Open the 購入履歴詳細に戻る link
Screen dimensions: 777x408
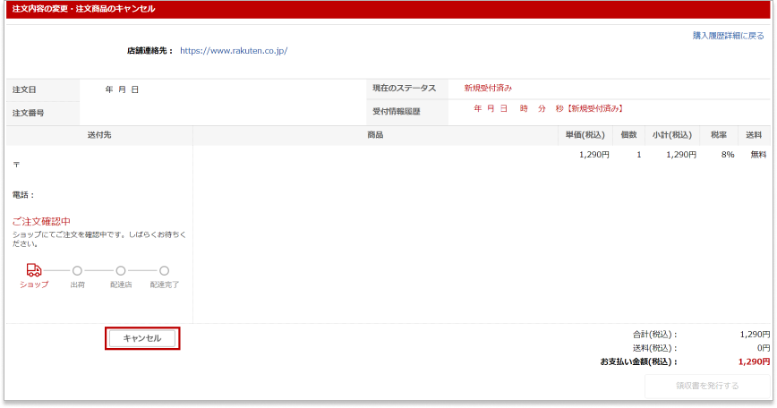pyautogui.click(x=728, y=36)
